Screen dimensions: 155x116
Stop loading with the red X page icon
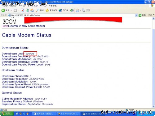(22, 10)
